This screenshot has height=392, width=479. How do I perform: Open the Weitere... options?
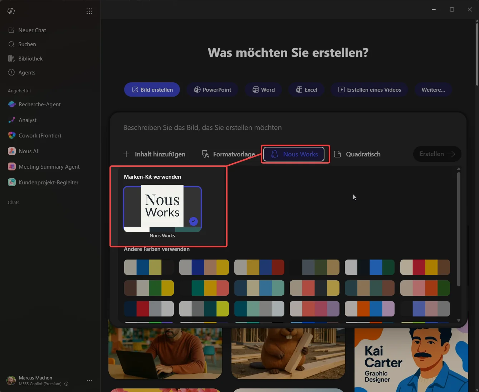pos(433,90)
